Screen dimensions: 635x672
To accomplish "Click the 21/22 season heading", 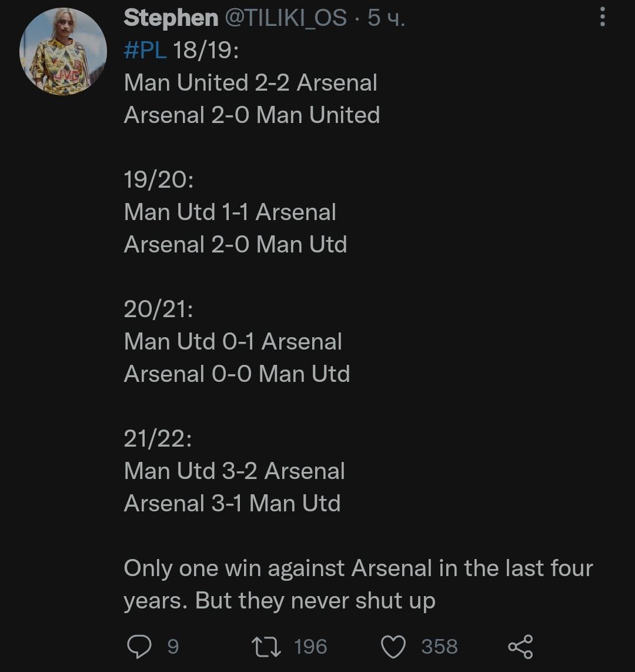I will (x=159, y=439).
